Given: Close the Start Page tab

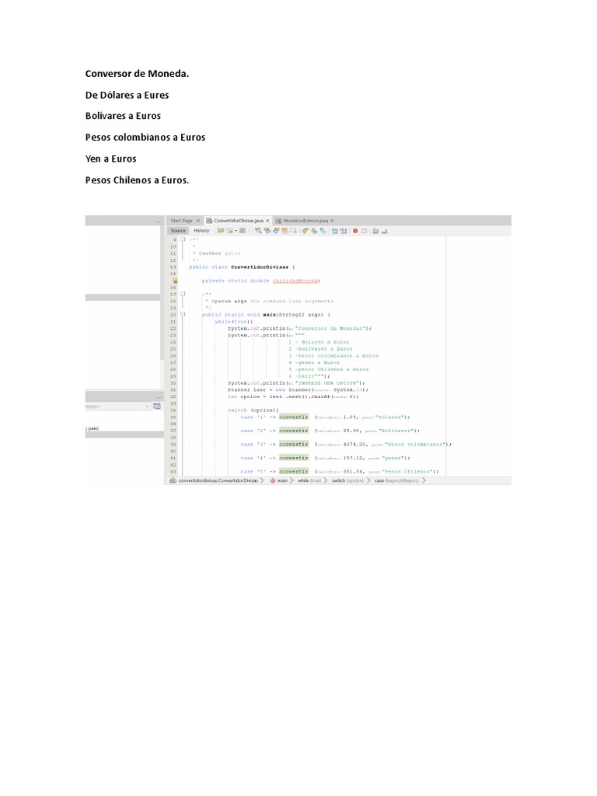Looking at the screenshot, I should (x=198, y=221).
